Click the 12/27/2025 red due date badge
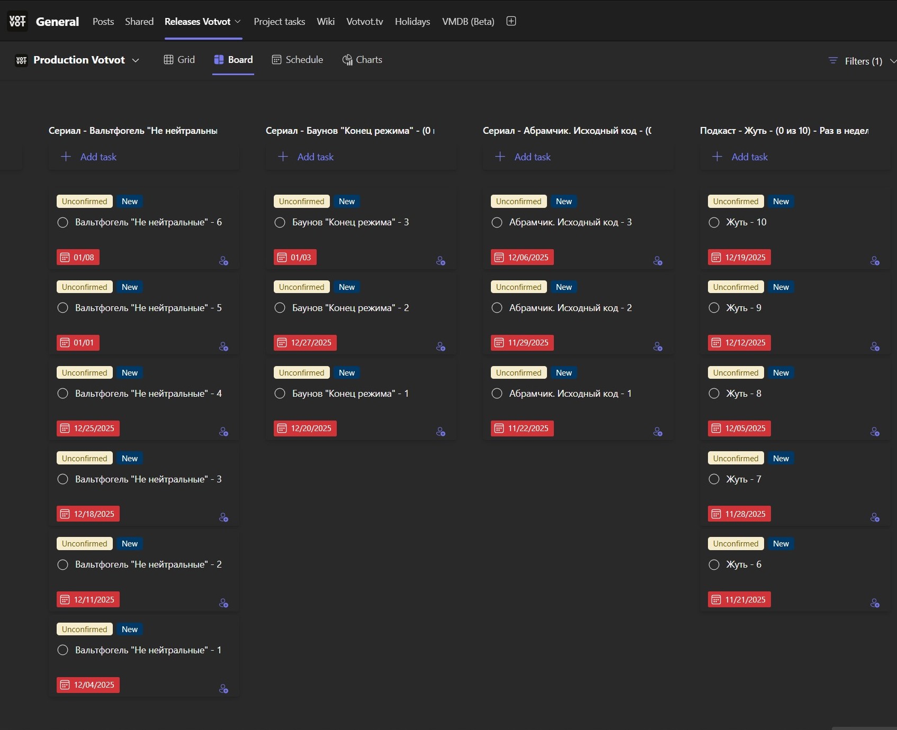This screenshot has width=897, height=730. pyautogui.click(x=305, y=343)
